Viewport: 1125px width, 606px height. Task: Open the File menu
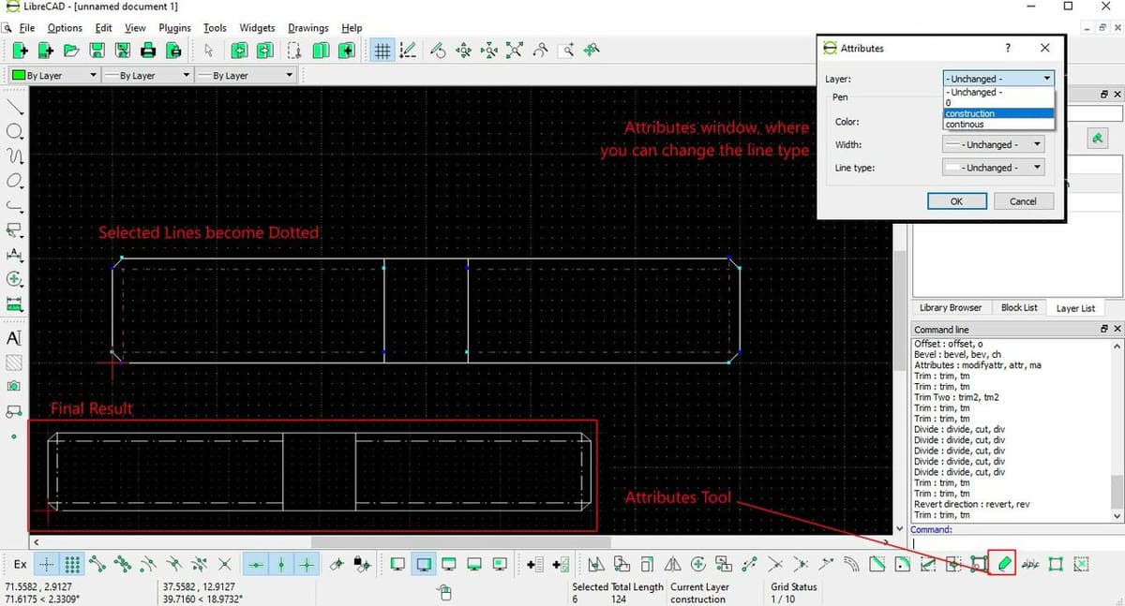tap(27, 28)
